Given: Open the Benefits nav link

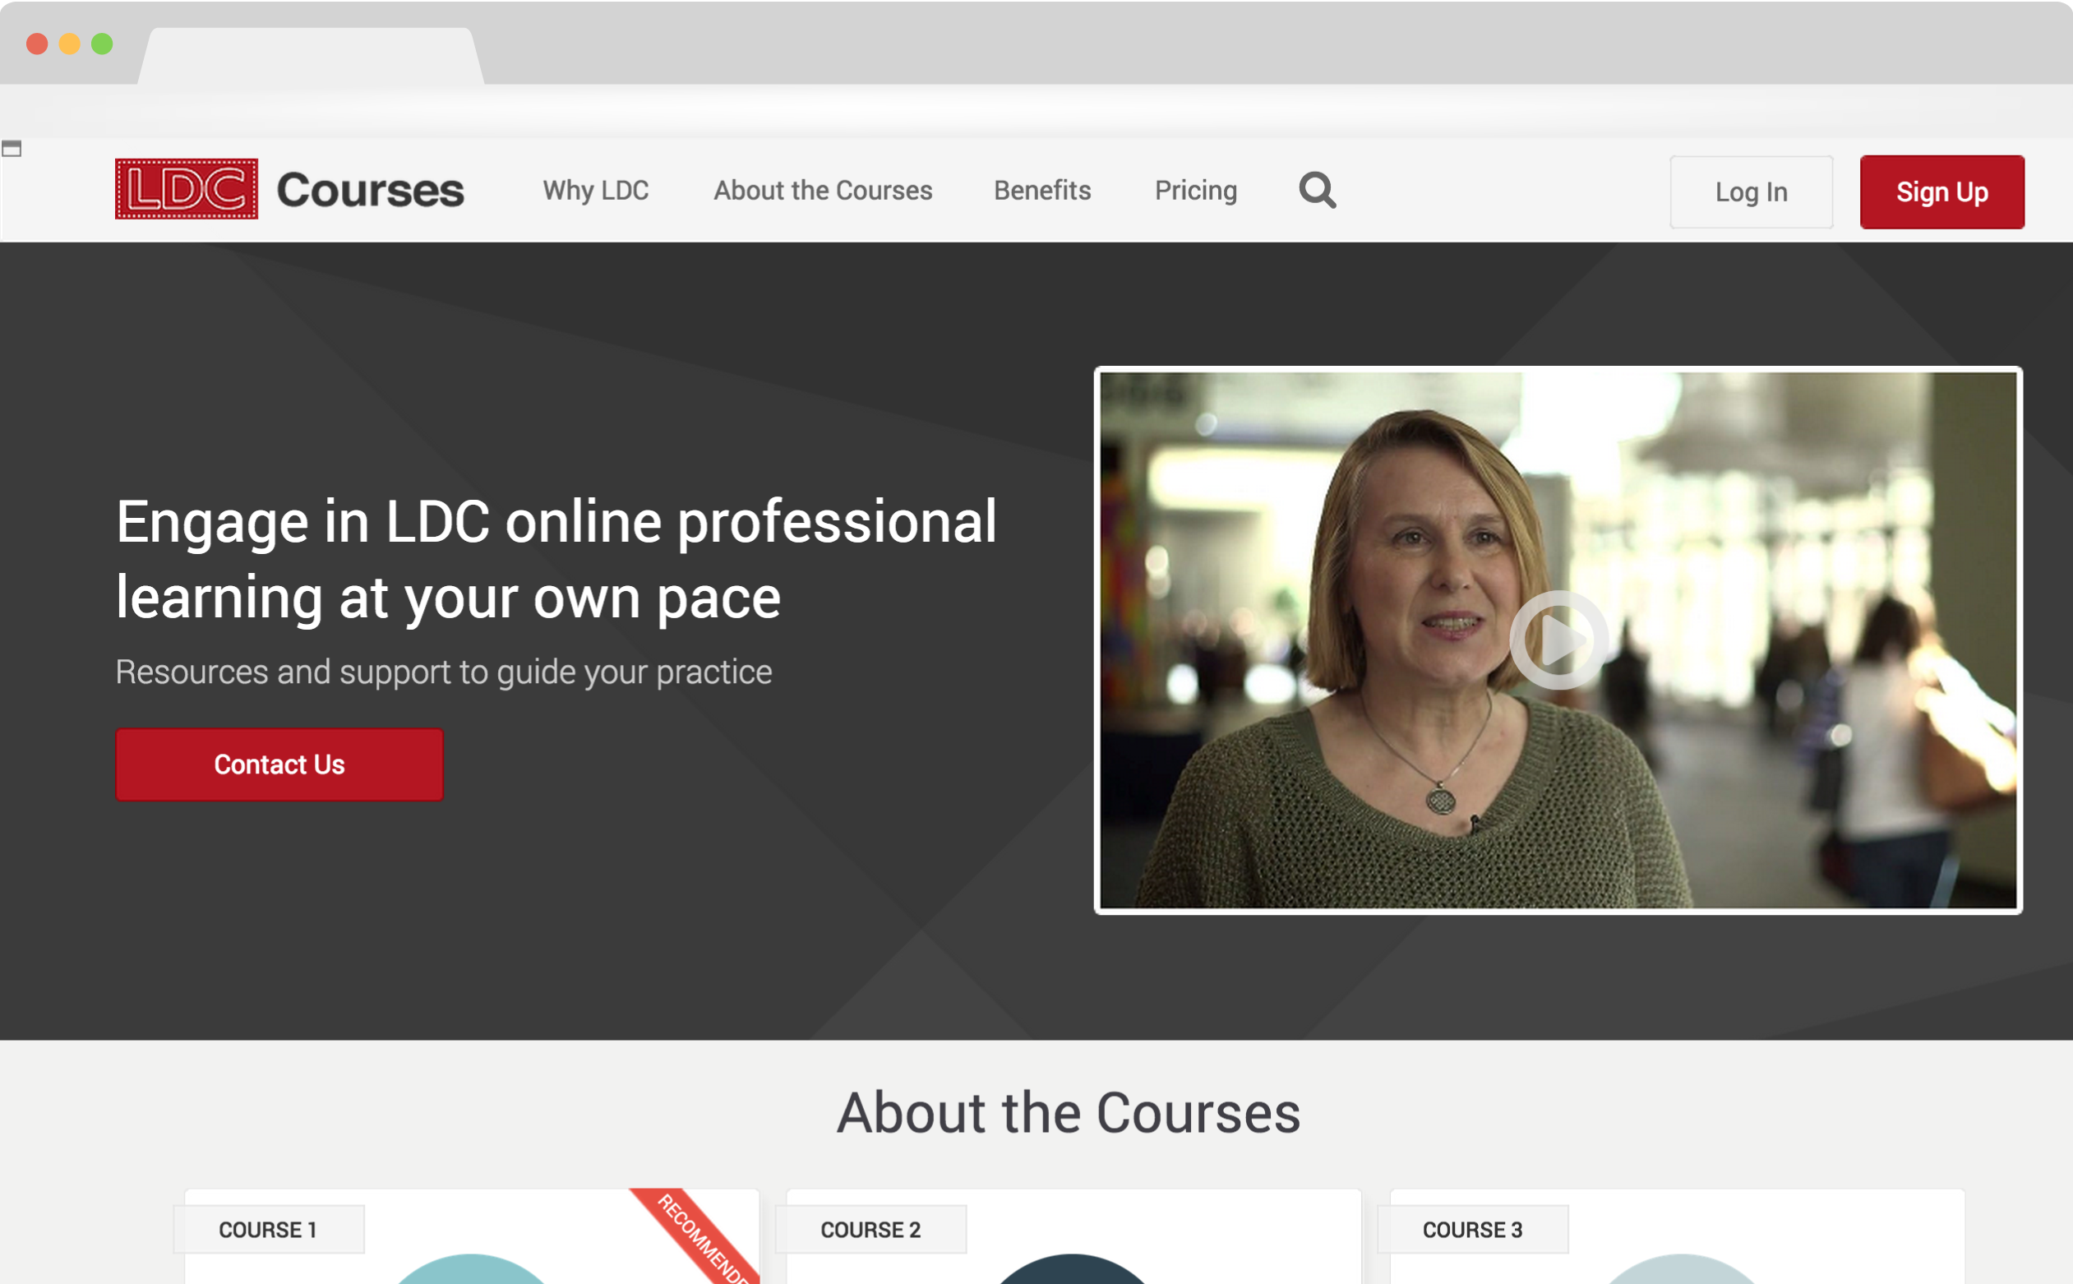Looking at the screenshot, I should [x=1042, y=190].
